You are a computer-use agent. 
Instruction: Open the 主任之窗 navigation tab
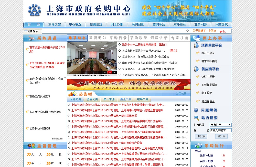(55, 25)
